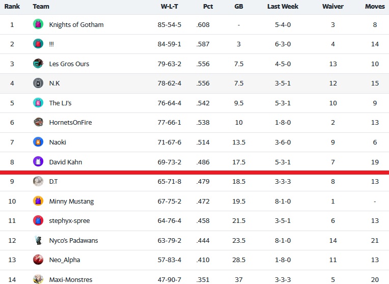Open the Naoki team link
The image size is (389, 284).
click(58, 142)
